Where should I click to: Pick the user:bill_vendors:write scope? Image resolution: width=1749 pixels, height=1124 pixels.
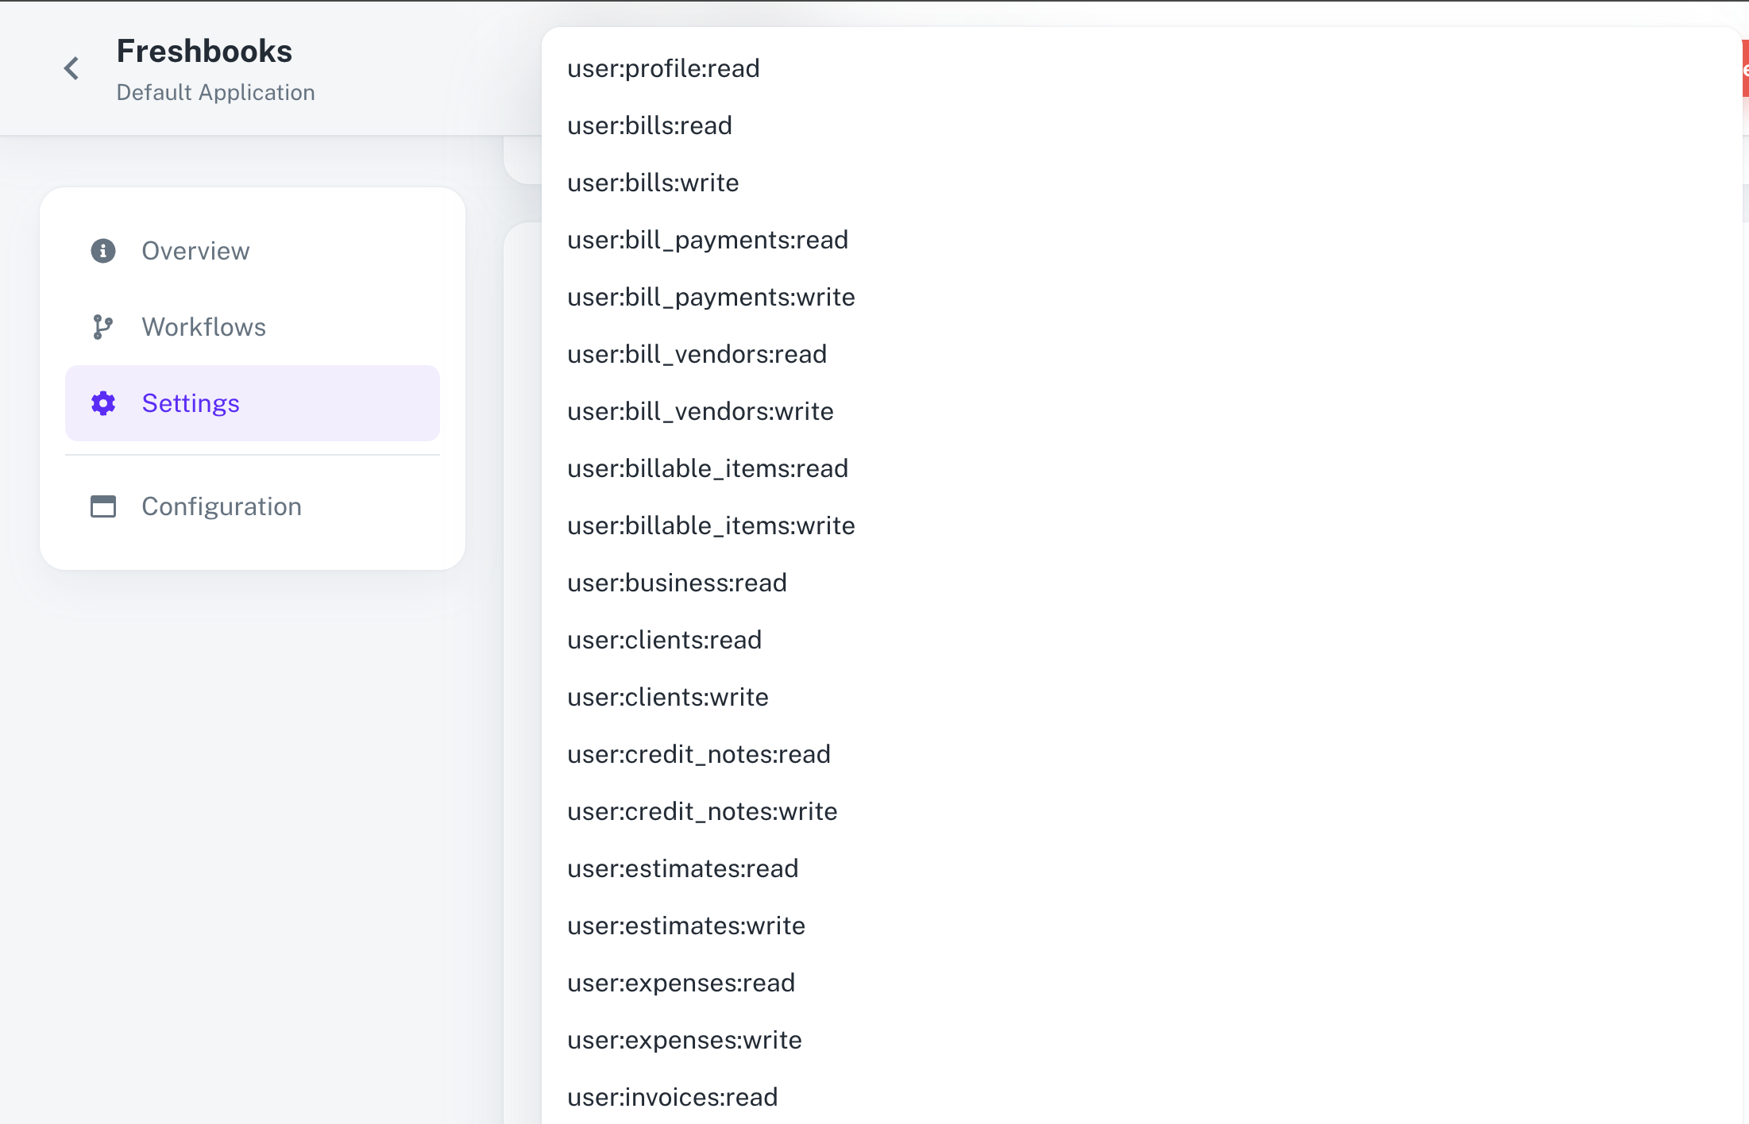(x=700, y=411)
